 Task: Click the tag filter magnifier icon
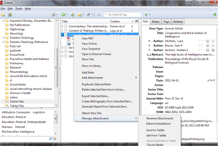click(51, 139)
